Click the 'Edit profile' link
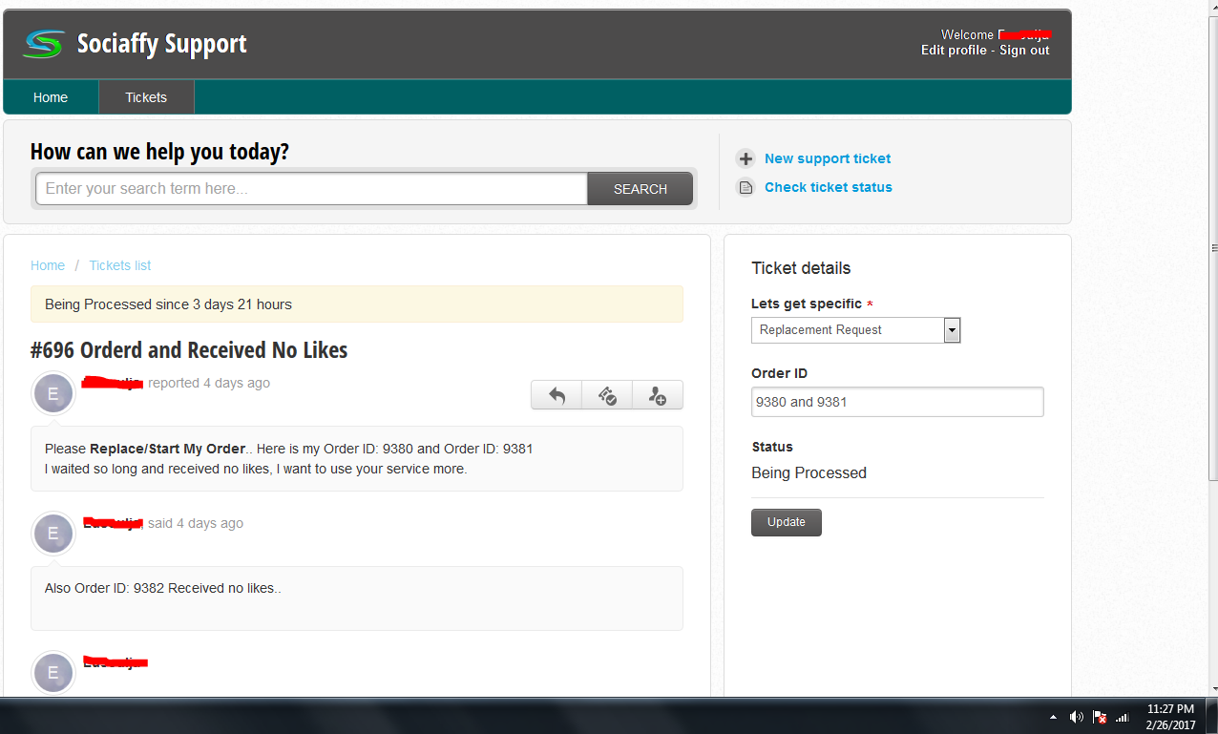 (954, 51)
